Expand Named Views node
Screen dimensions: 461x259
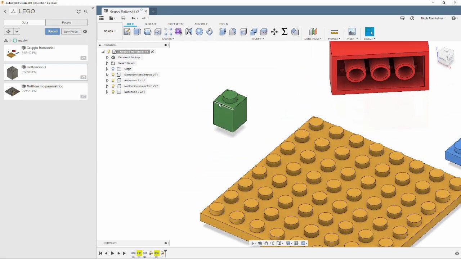pyautogui.click(x=107, y=63)
